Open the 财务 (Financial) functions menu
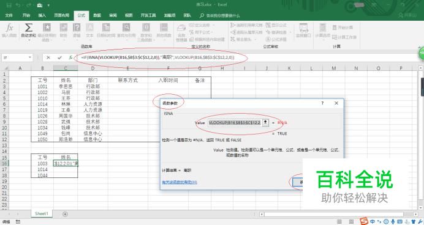Viewport: 424px width, 225px height. tap(63, 30)
